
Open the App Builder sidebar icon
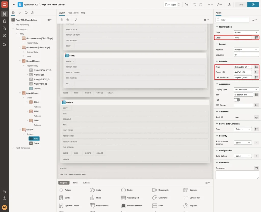5,14
